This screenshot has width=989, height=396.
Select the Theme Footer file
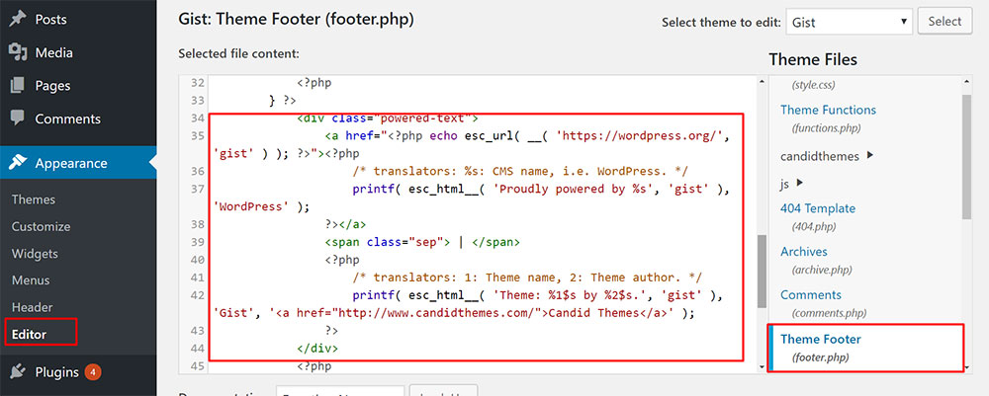[820, 339]
